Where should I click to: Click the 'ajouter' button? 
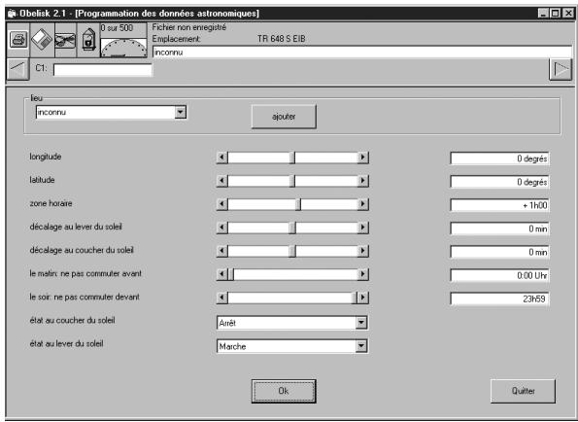tap(284, 117)
